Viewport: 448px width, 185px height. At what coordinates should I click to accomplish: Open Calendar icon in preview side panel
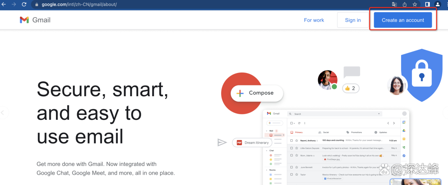[404, 122]
